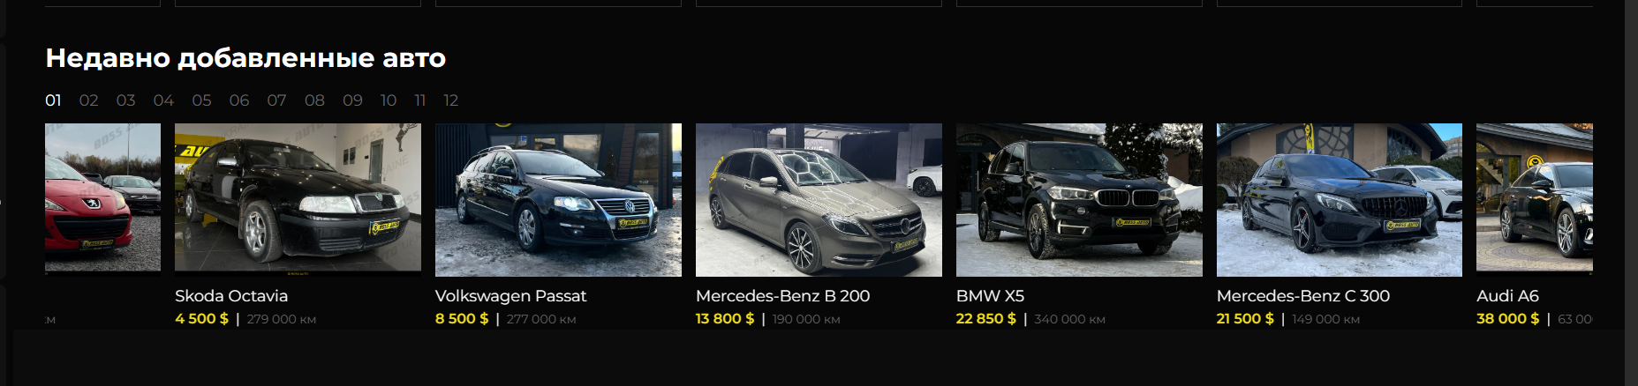Image resolution: width=1638 pixels, height=386 pixels.
Task: Click the Audi A6 title link
Action: [x=1507, y=296]
